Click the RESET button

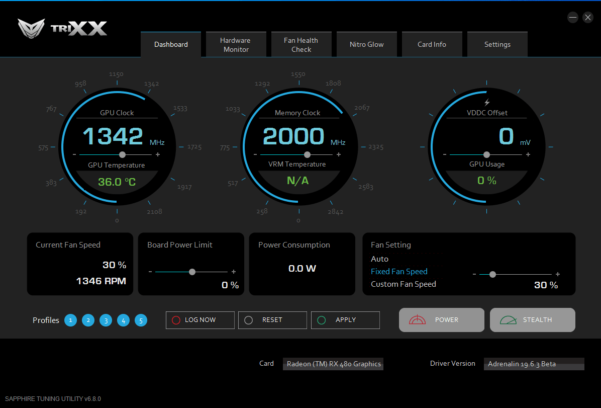click(272, 320)
